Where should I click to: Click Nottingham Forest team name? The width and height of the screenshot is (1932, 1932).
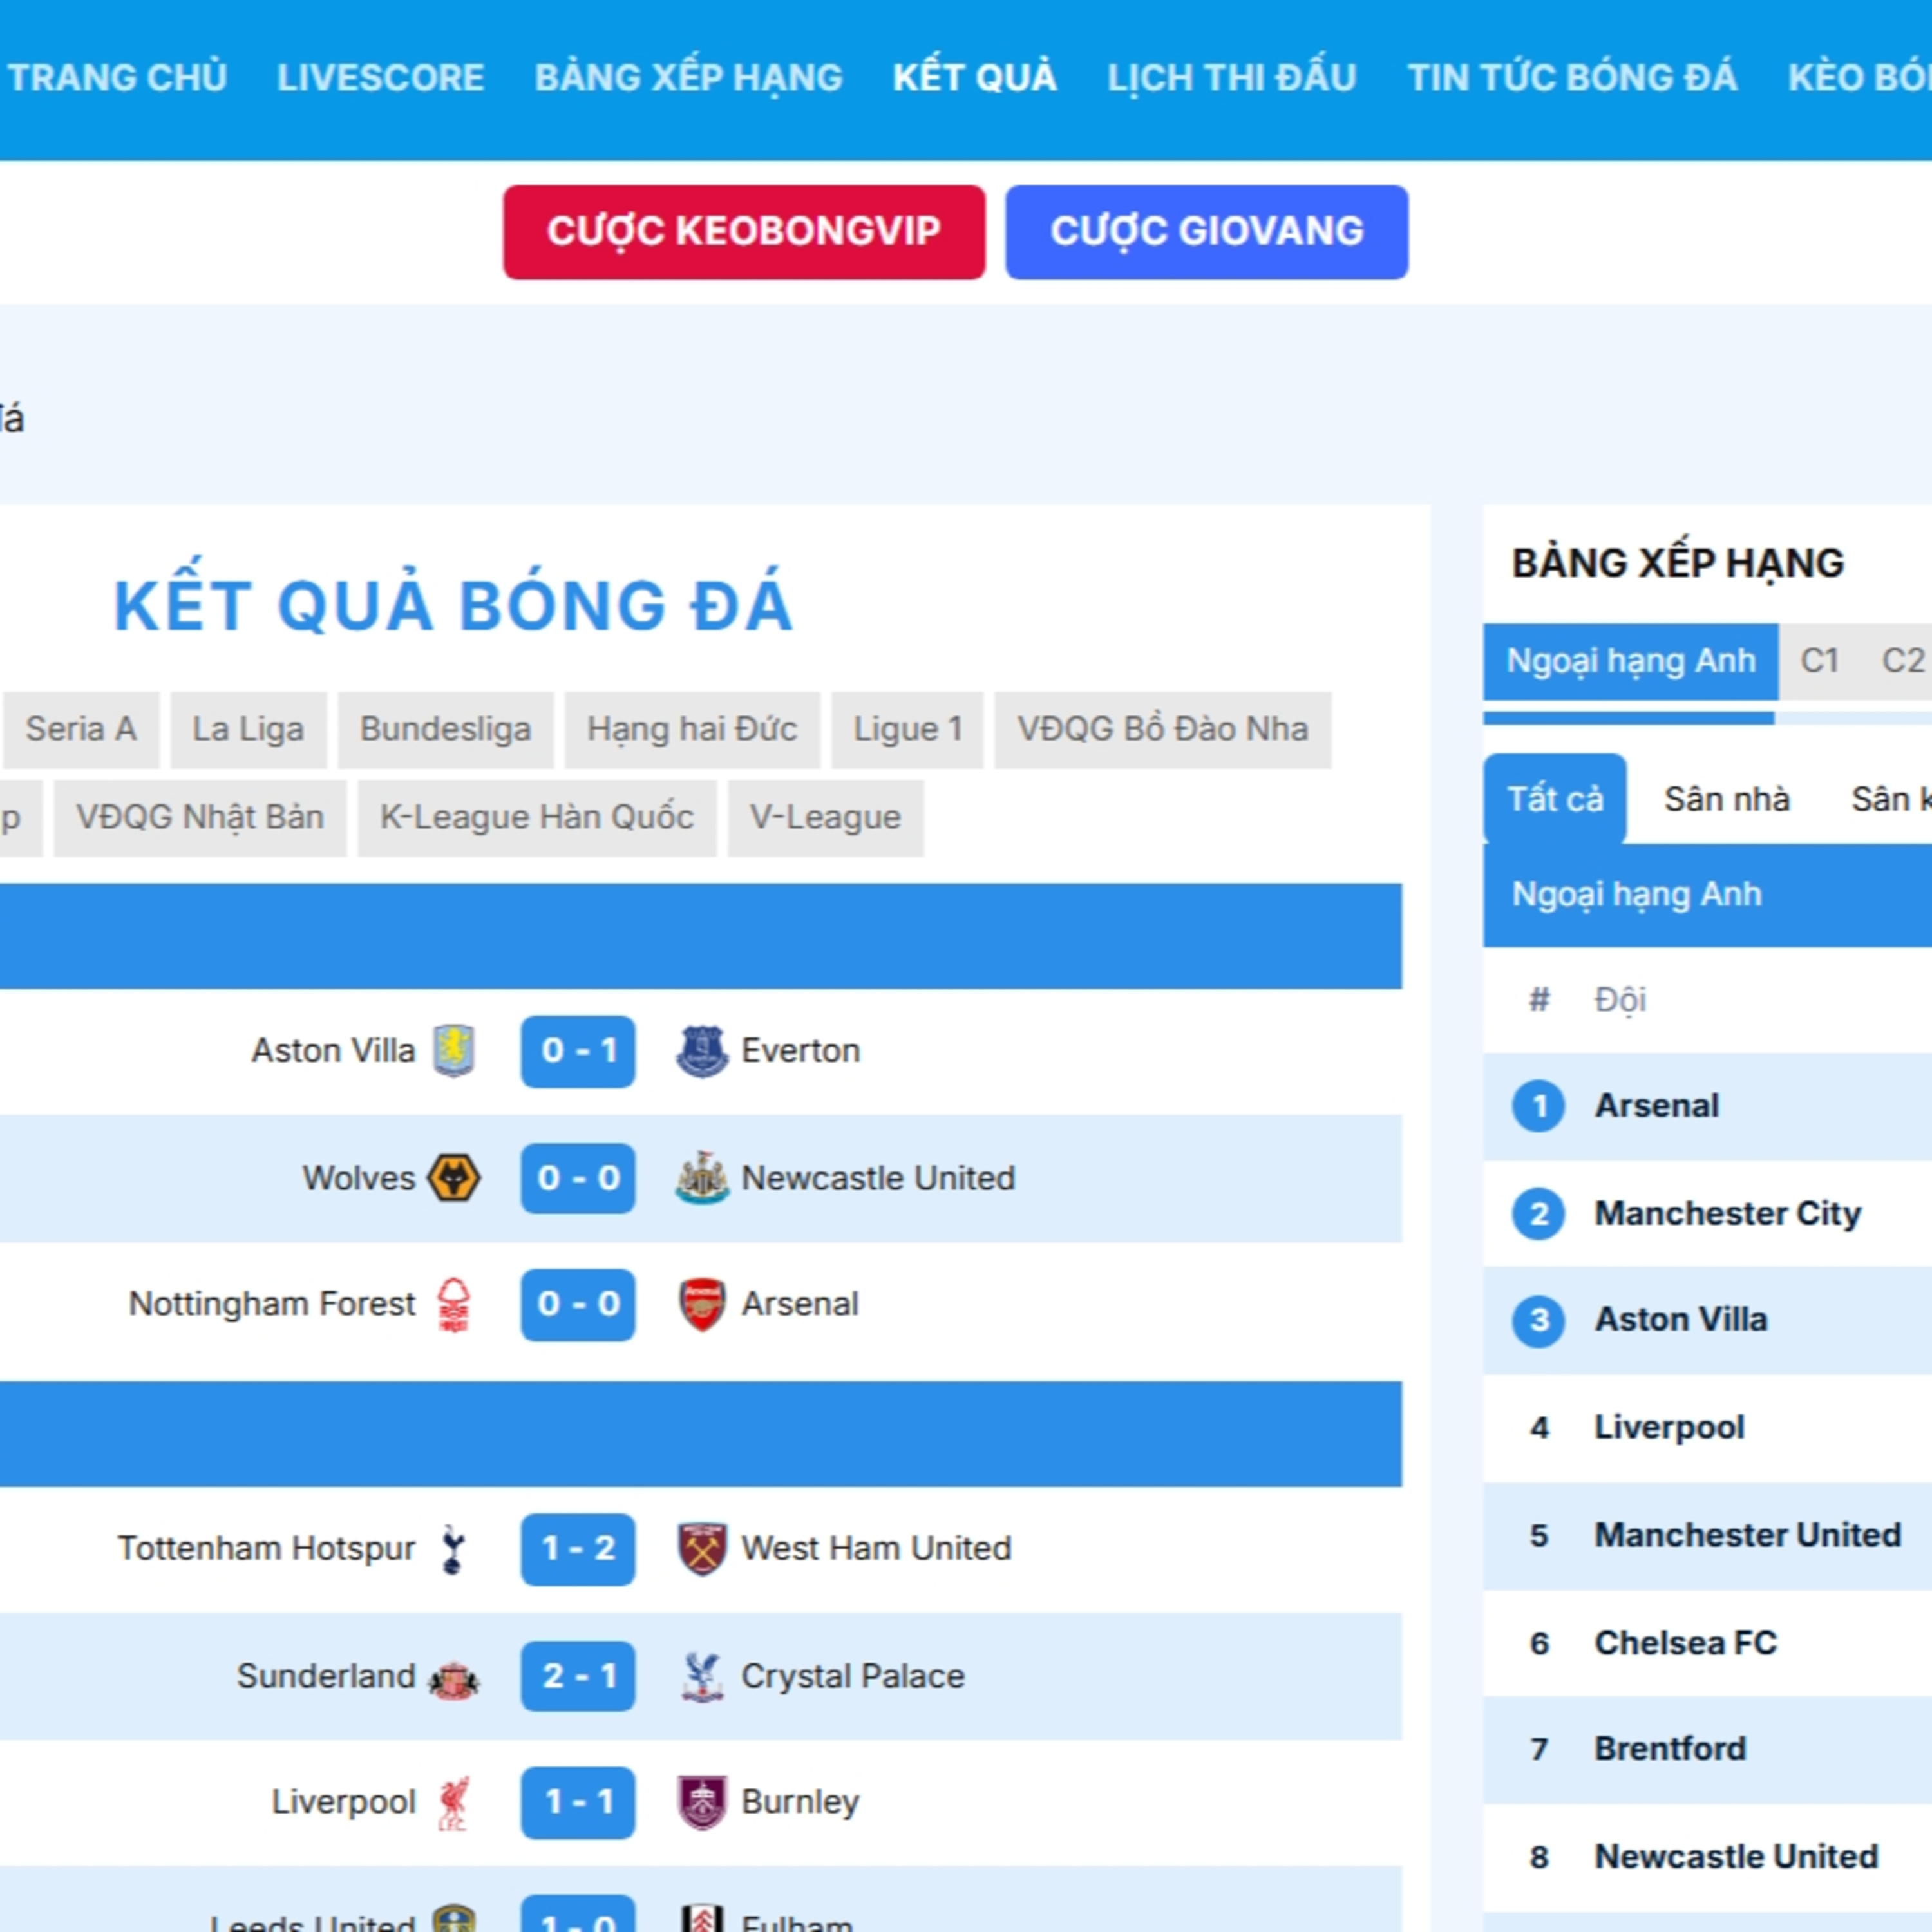pos(271,1304)
